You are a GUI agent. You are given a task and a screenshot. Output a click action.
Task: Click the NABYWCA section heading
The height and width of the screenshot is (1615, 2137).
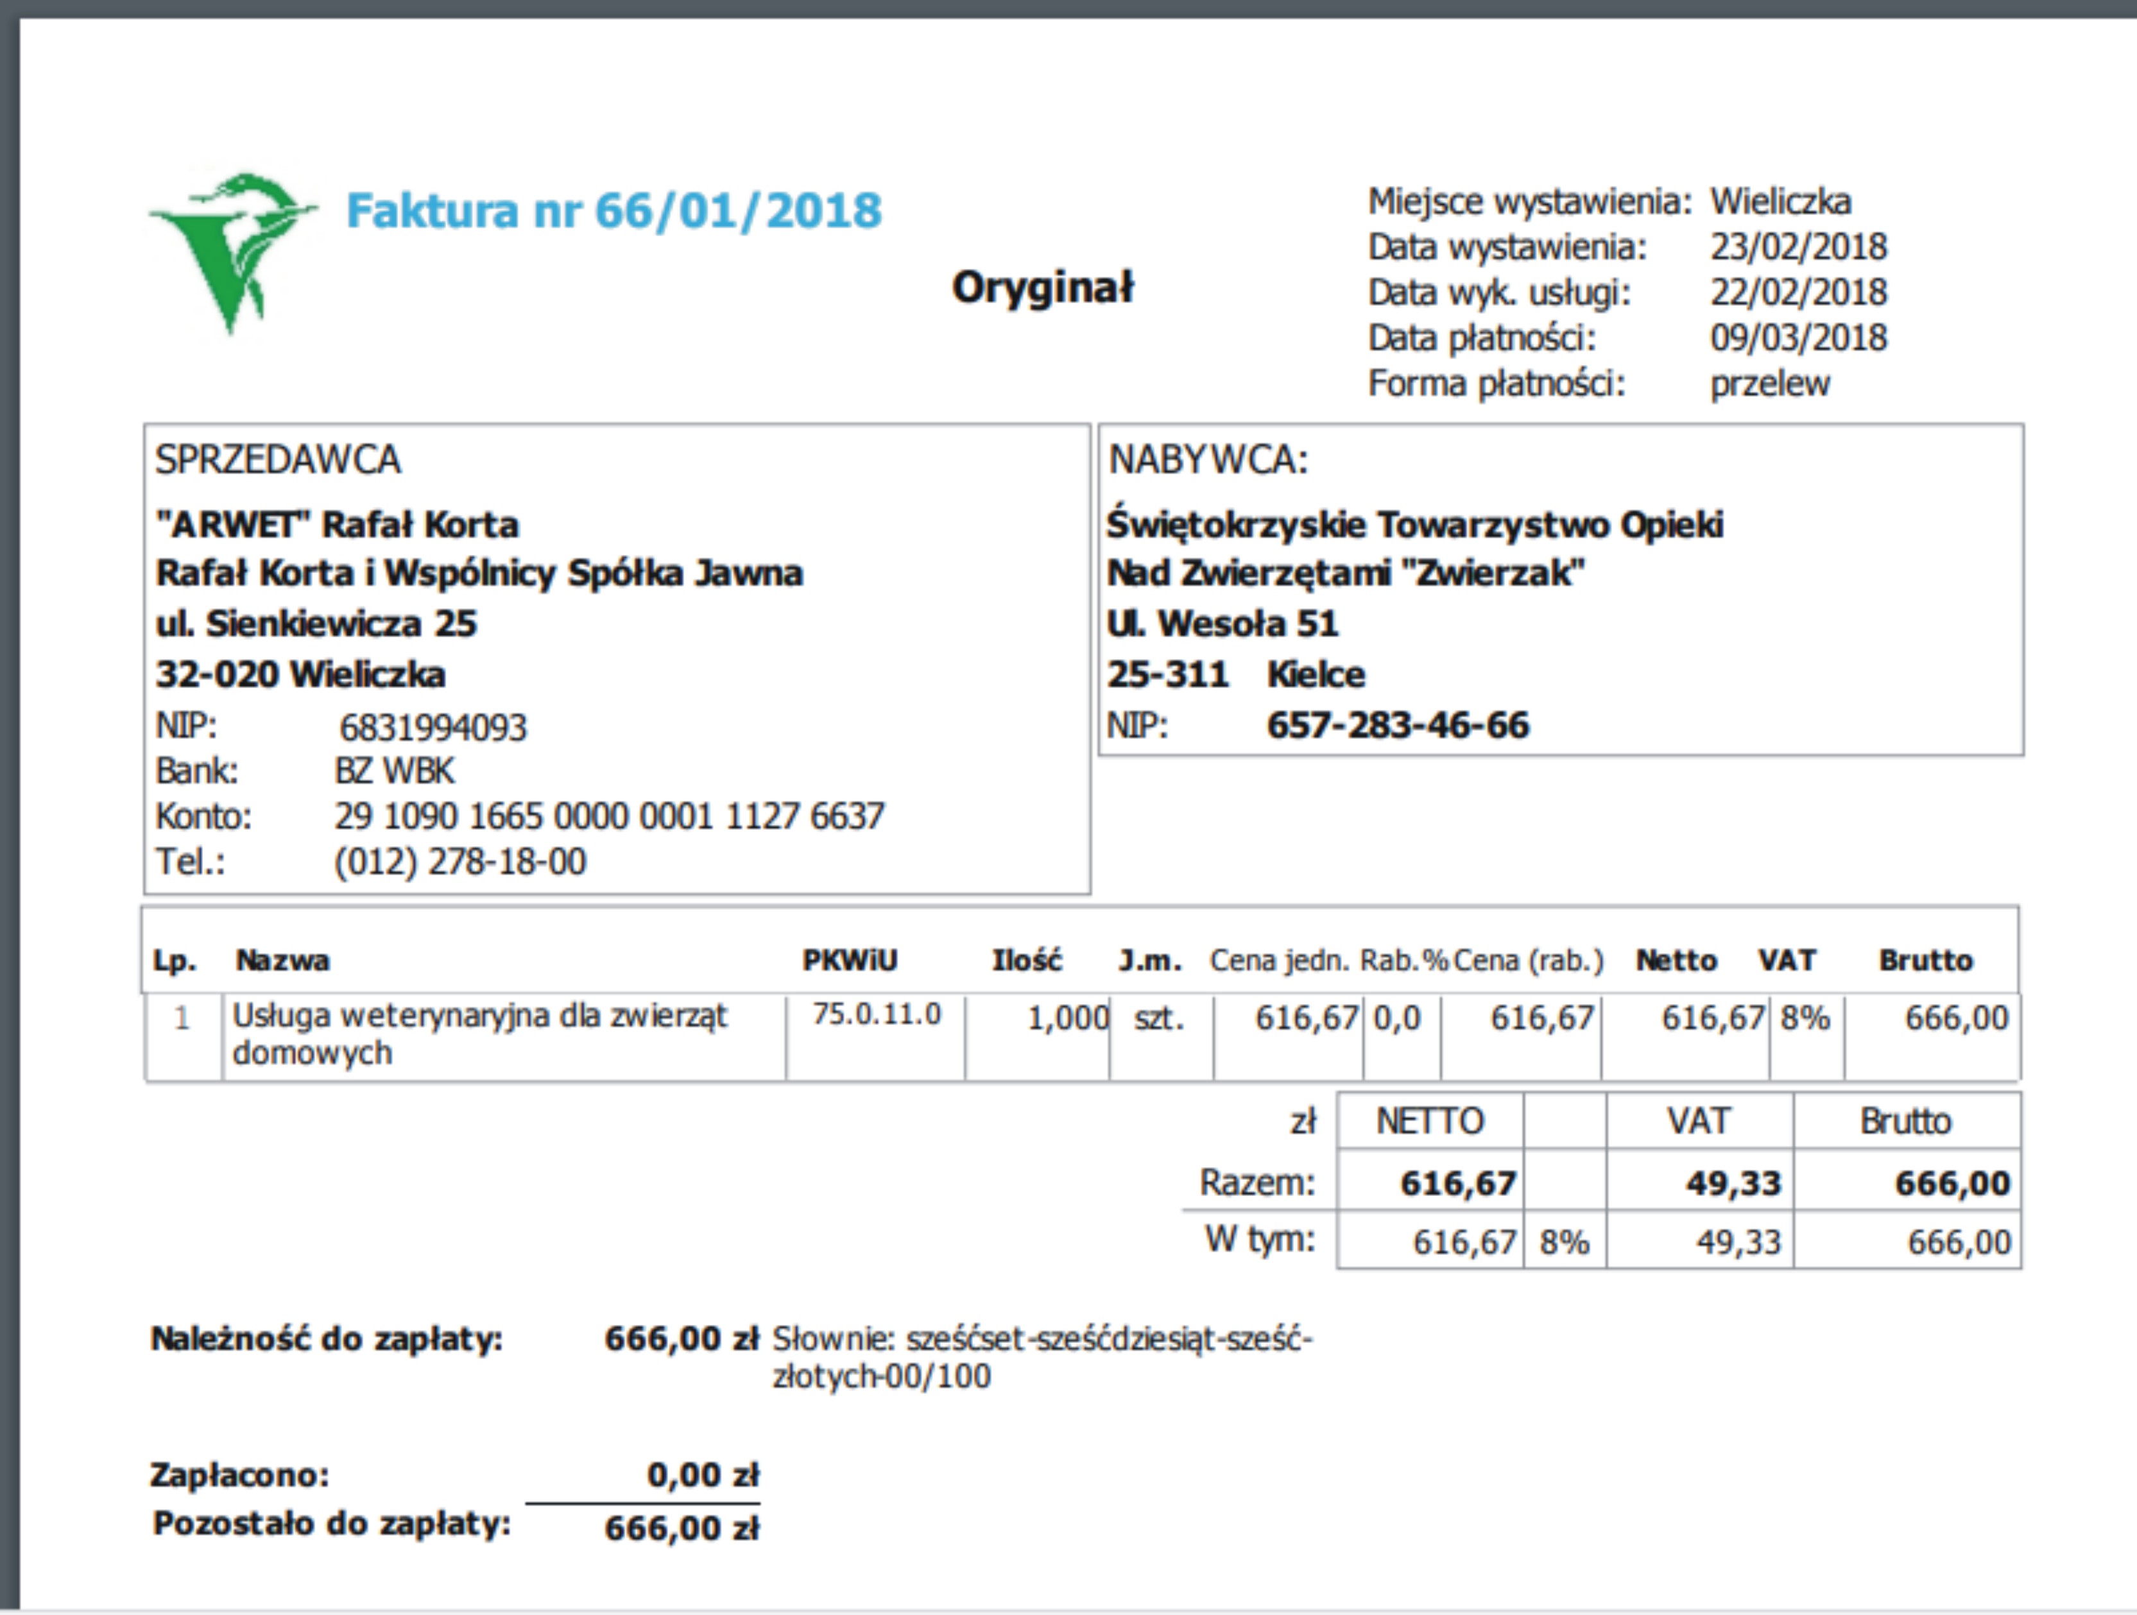pyautogui.click(x=1208, y=460)
